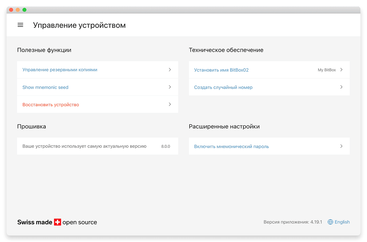This screenshot has width=367, height=242.
Task: Click the Полезные функции heading
Action: (x=44, y=50)
